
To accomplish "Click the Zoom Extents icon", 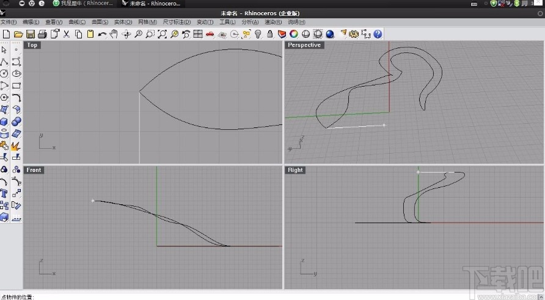I will click(x=163, y=34).
